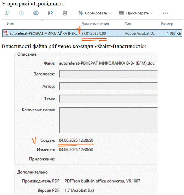This screenshot has width=184, height=195.
Task: Click the sort arrow above Имя column
Action: pos(42,20)
